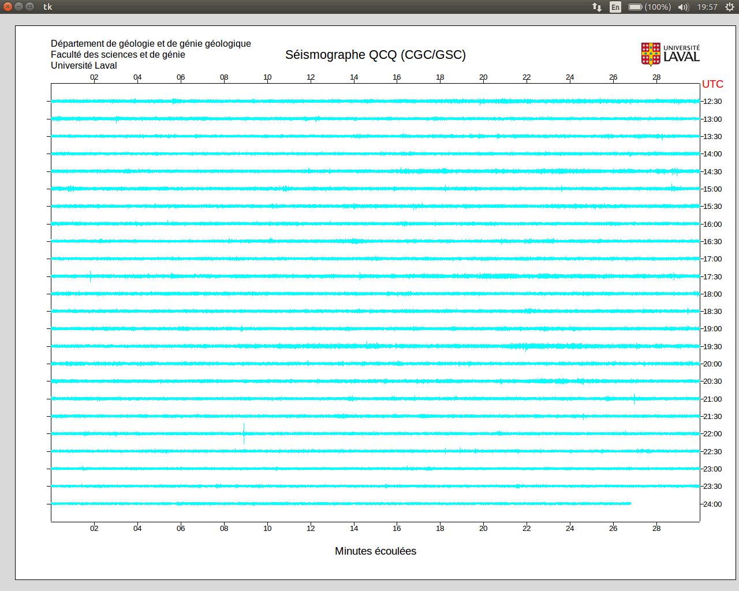Click the network connection indicator icon

(x=597, y=7)
